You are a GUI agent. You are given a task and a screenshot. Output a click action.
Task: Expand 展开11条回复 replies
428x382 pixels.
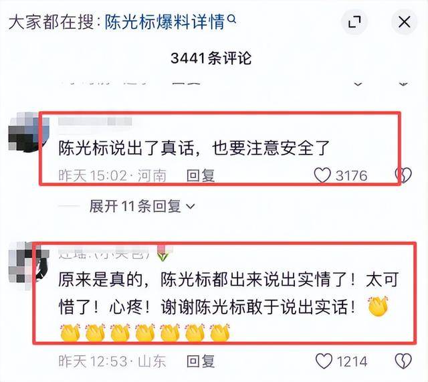tap(142, 206)
